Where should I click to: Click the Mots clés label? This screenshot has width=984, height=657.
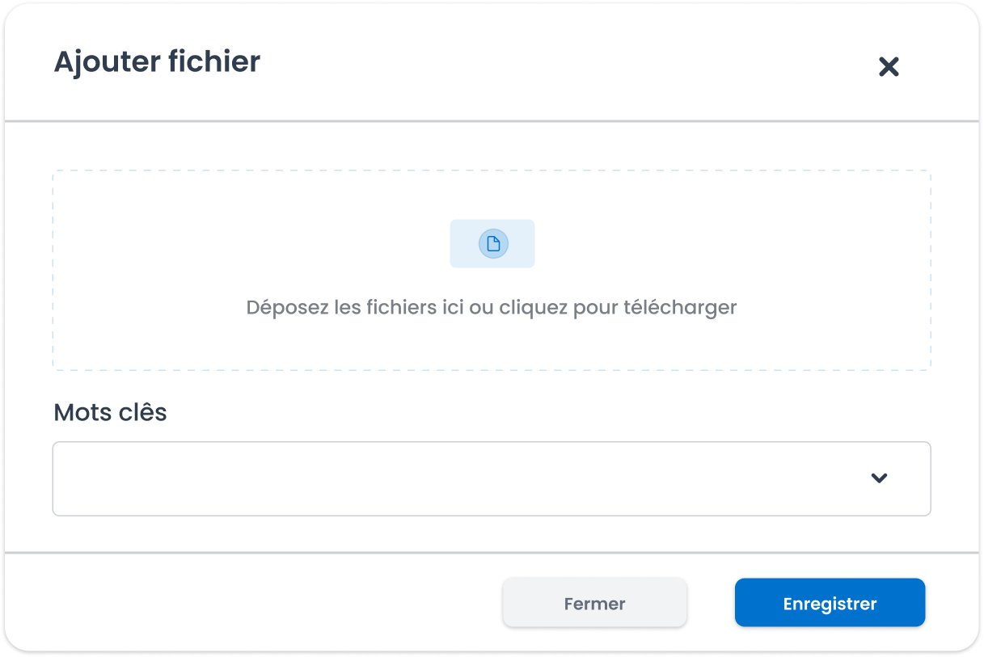[110, 413]
